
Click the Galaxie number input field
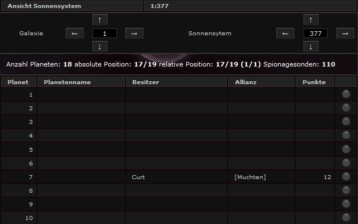tap(104, 34)
